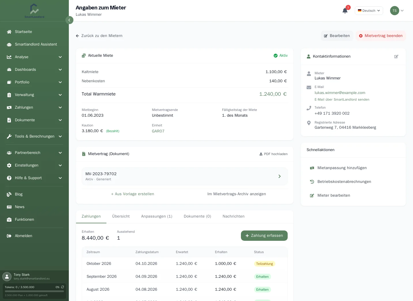Open the Deutsch language dropdown
The height and width of the screenshot is (301, 413).
pos(369,11)
